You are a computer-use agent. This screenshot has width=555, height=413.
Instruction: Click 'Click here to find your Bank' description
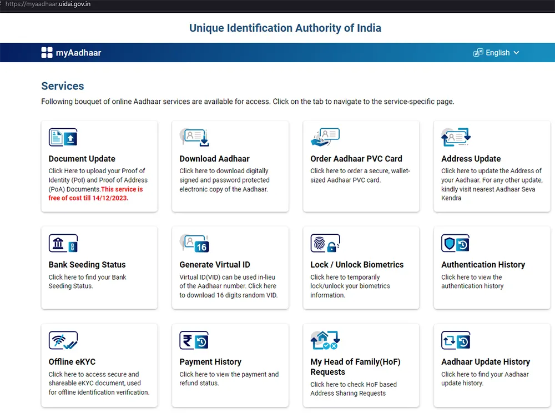pyautogui.click(x=87, y=281)
